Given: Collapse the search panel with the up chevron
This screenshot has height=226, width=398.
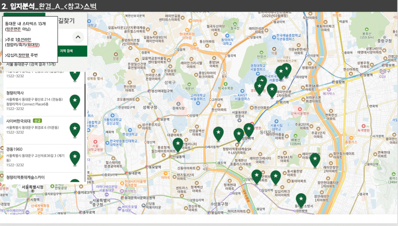Looking at the screenshot, I should (x=78, y=37).
